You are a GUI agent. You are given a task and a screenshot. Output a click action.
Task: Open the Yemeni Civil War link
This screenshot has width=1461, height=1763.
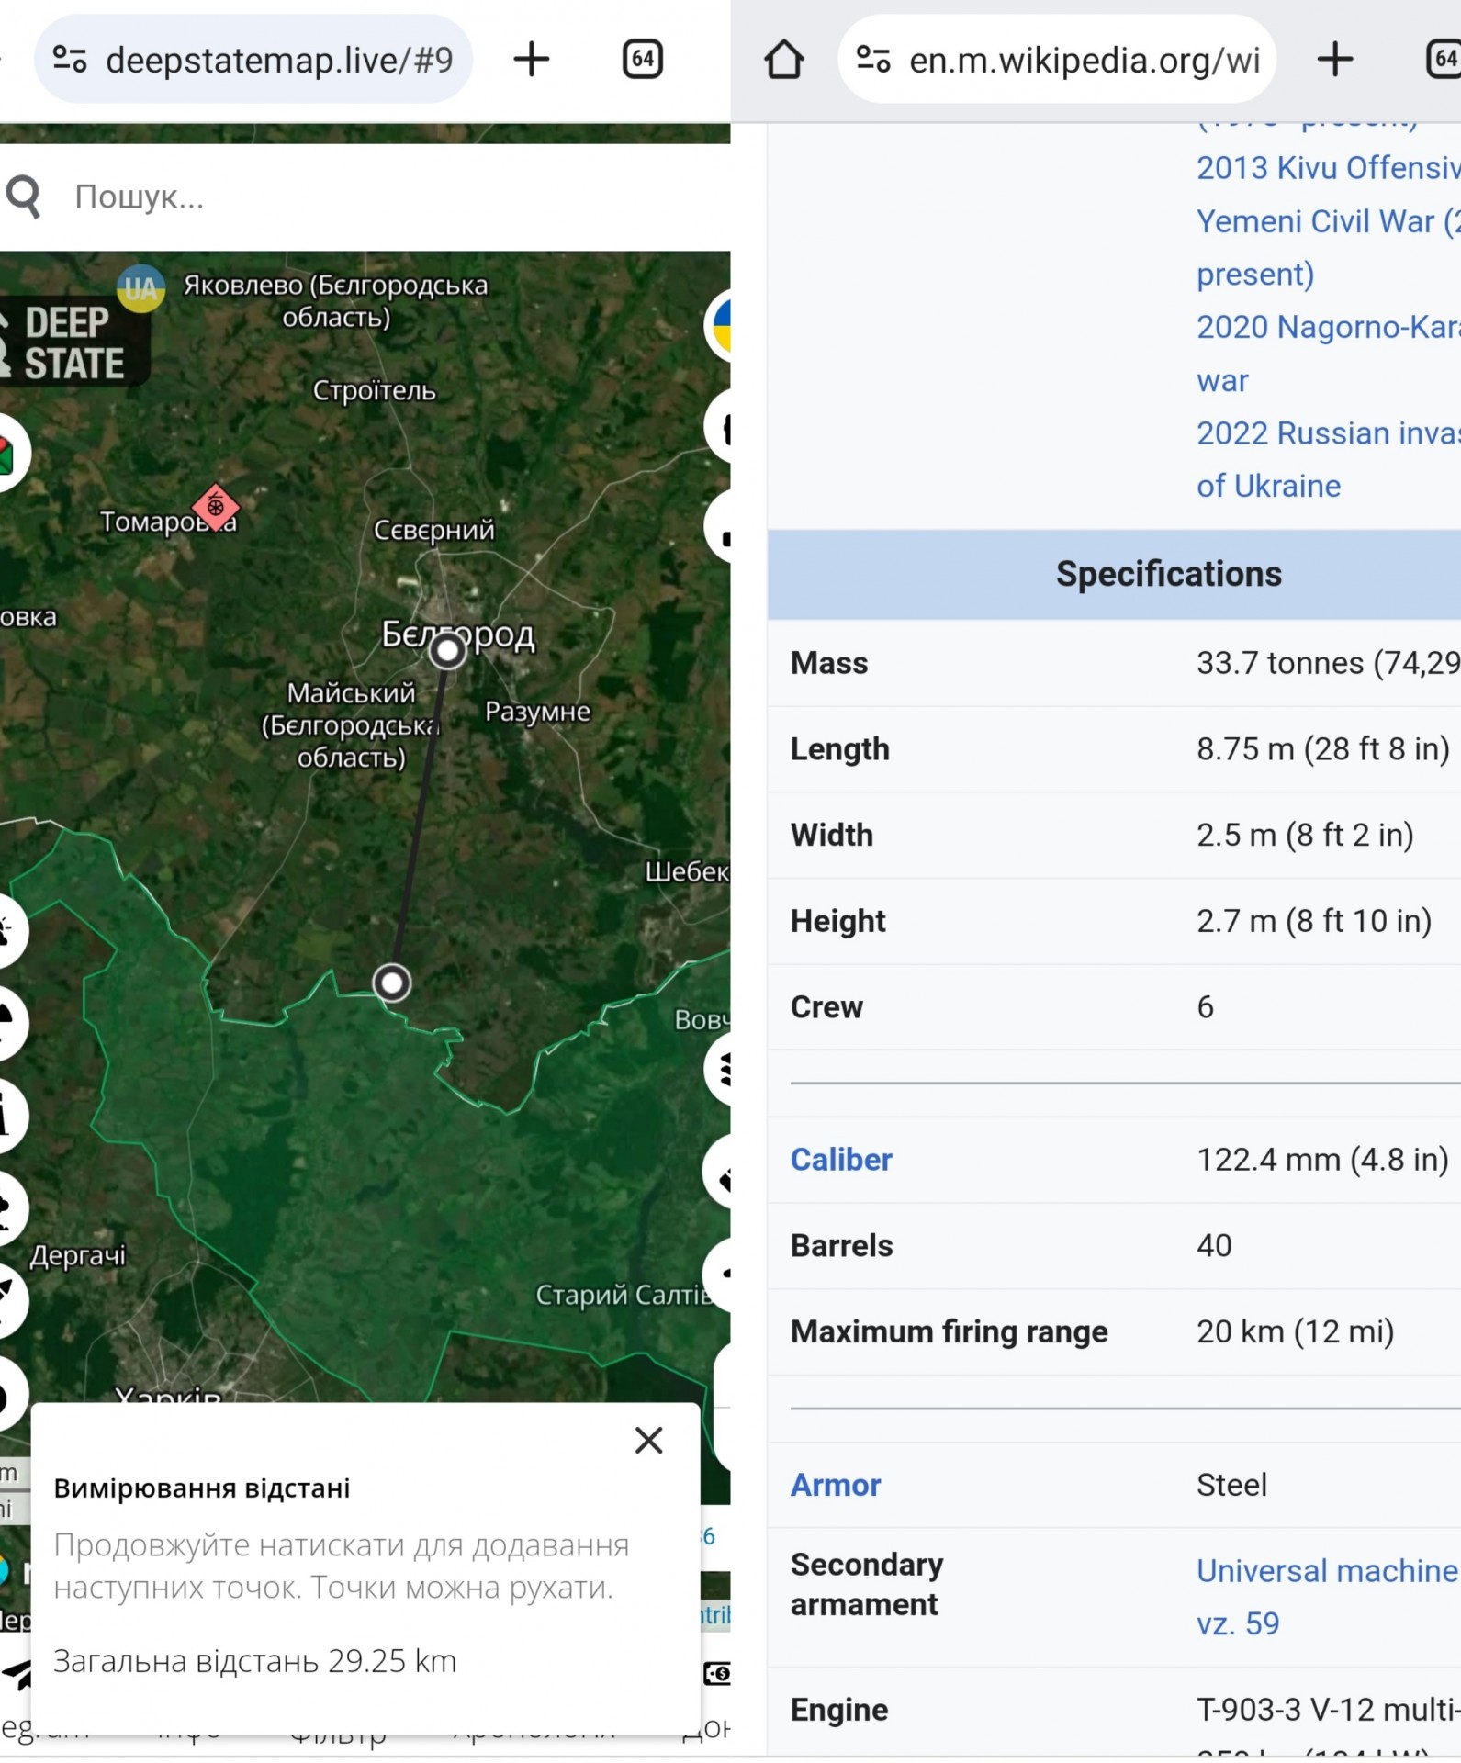pyautogui.click(x=1328, y=248)
